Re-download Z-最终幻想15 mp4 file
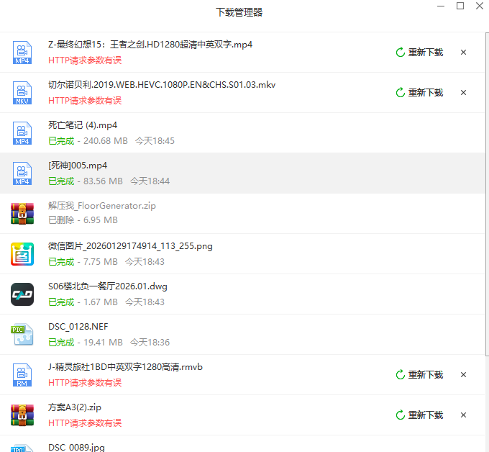The image size is (489, 452). pos(419,53)
